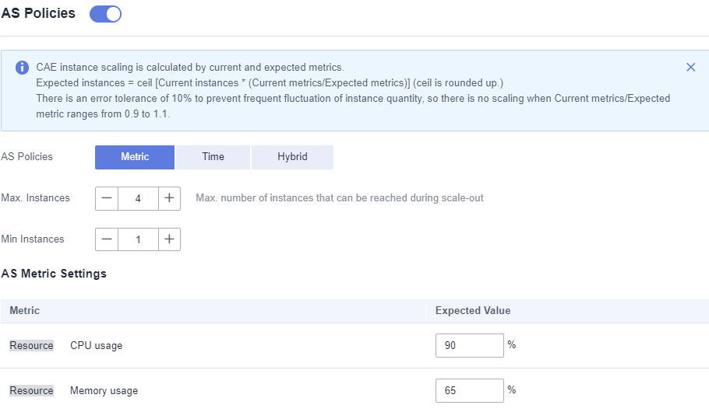
Task: Increase Max. Instances with plus button
Action: point(169,198)
